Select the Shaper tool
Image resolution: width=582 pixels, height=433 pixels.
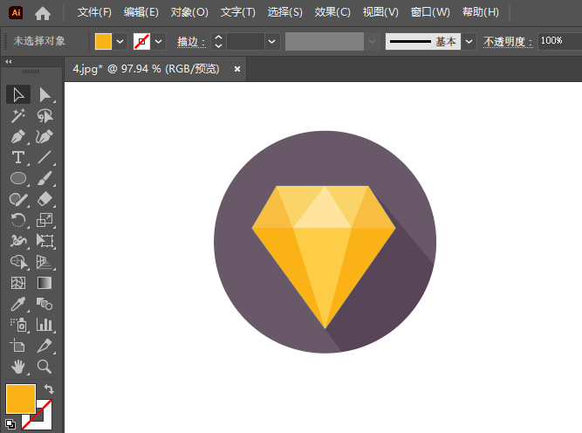[x=18, y=199]
